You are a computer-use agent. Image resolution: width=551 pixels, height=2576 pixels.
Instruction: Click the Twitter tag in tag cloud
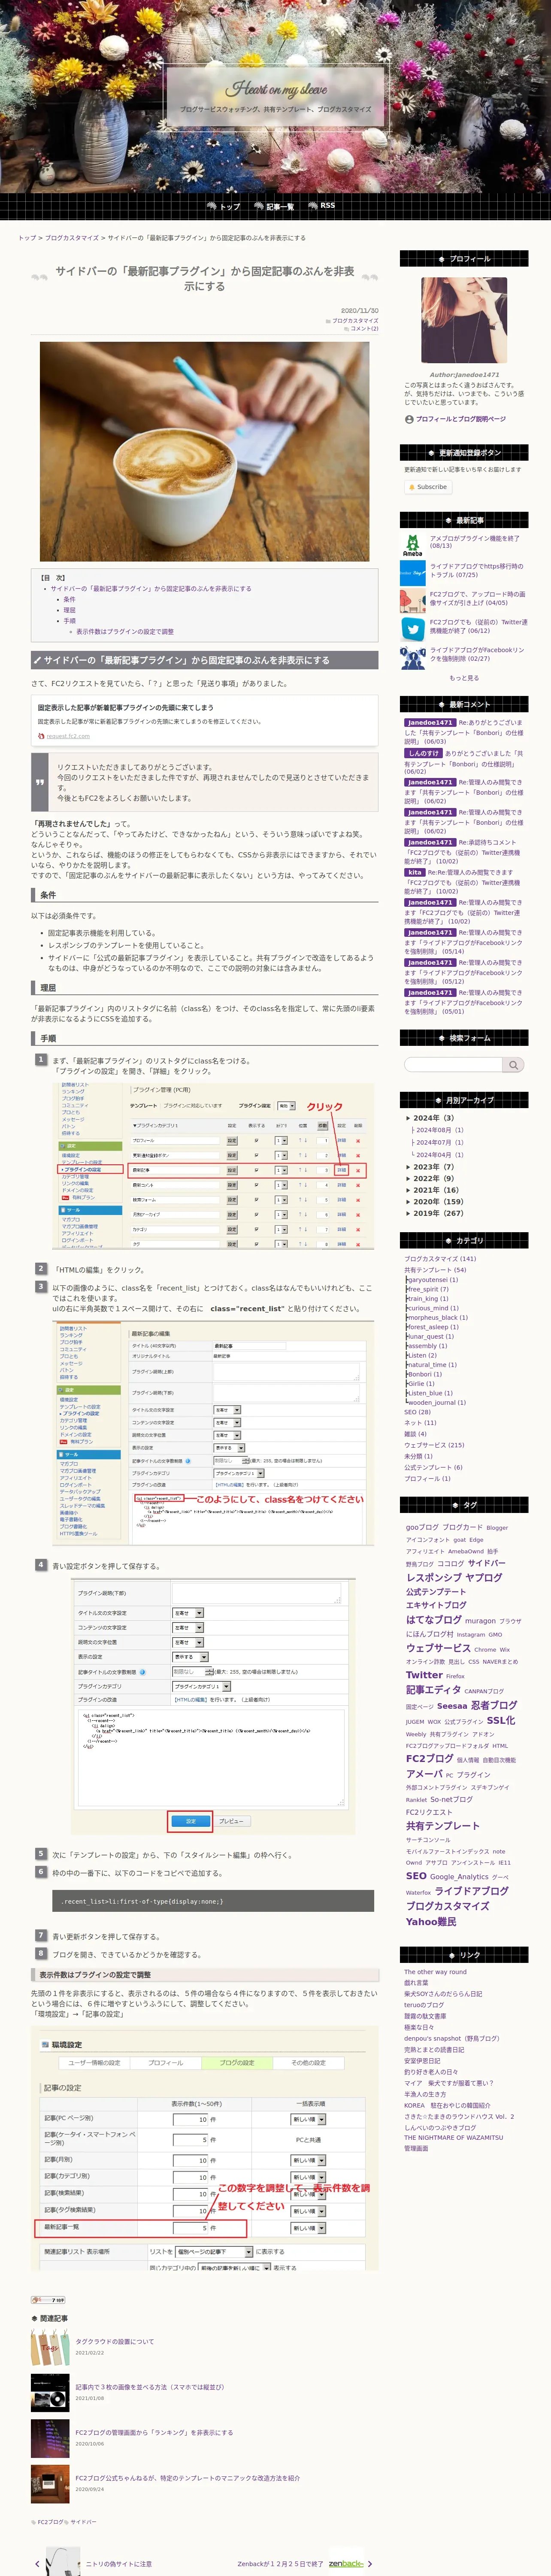point(424,1675)
